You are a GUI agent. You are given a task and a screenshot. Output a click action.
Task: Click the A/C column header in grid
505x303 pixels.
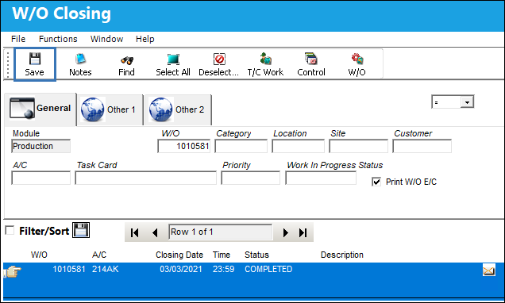coord(99,255)
